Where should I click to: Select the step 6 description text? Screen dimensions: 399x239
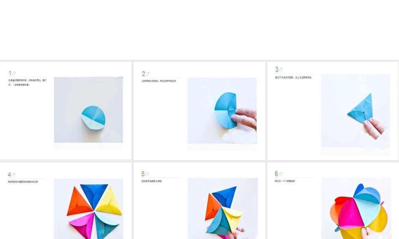285,181
